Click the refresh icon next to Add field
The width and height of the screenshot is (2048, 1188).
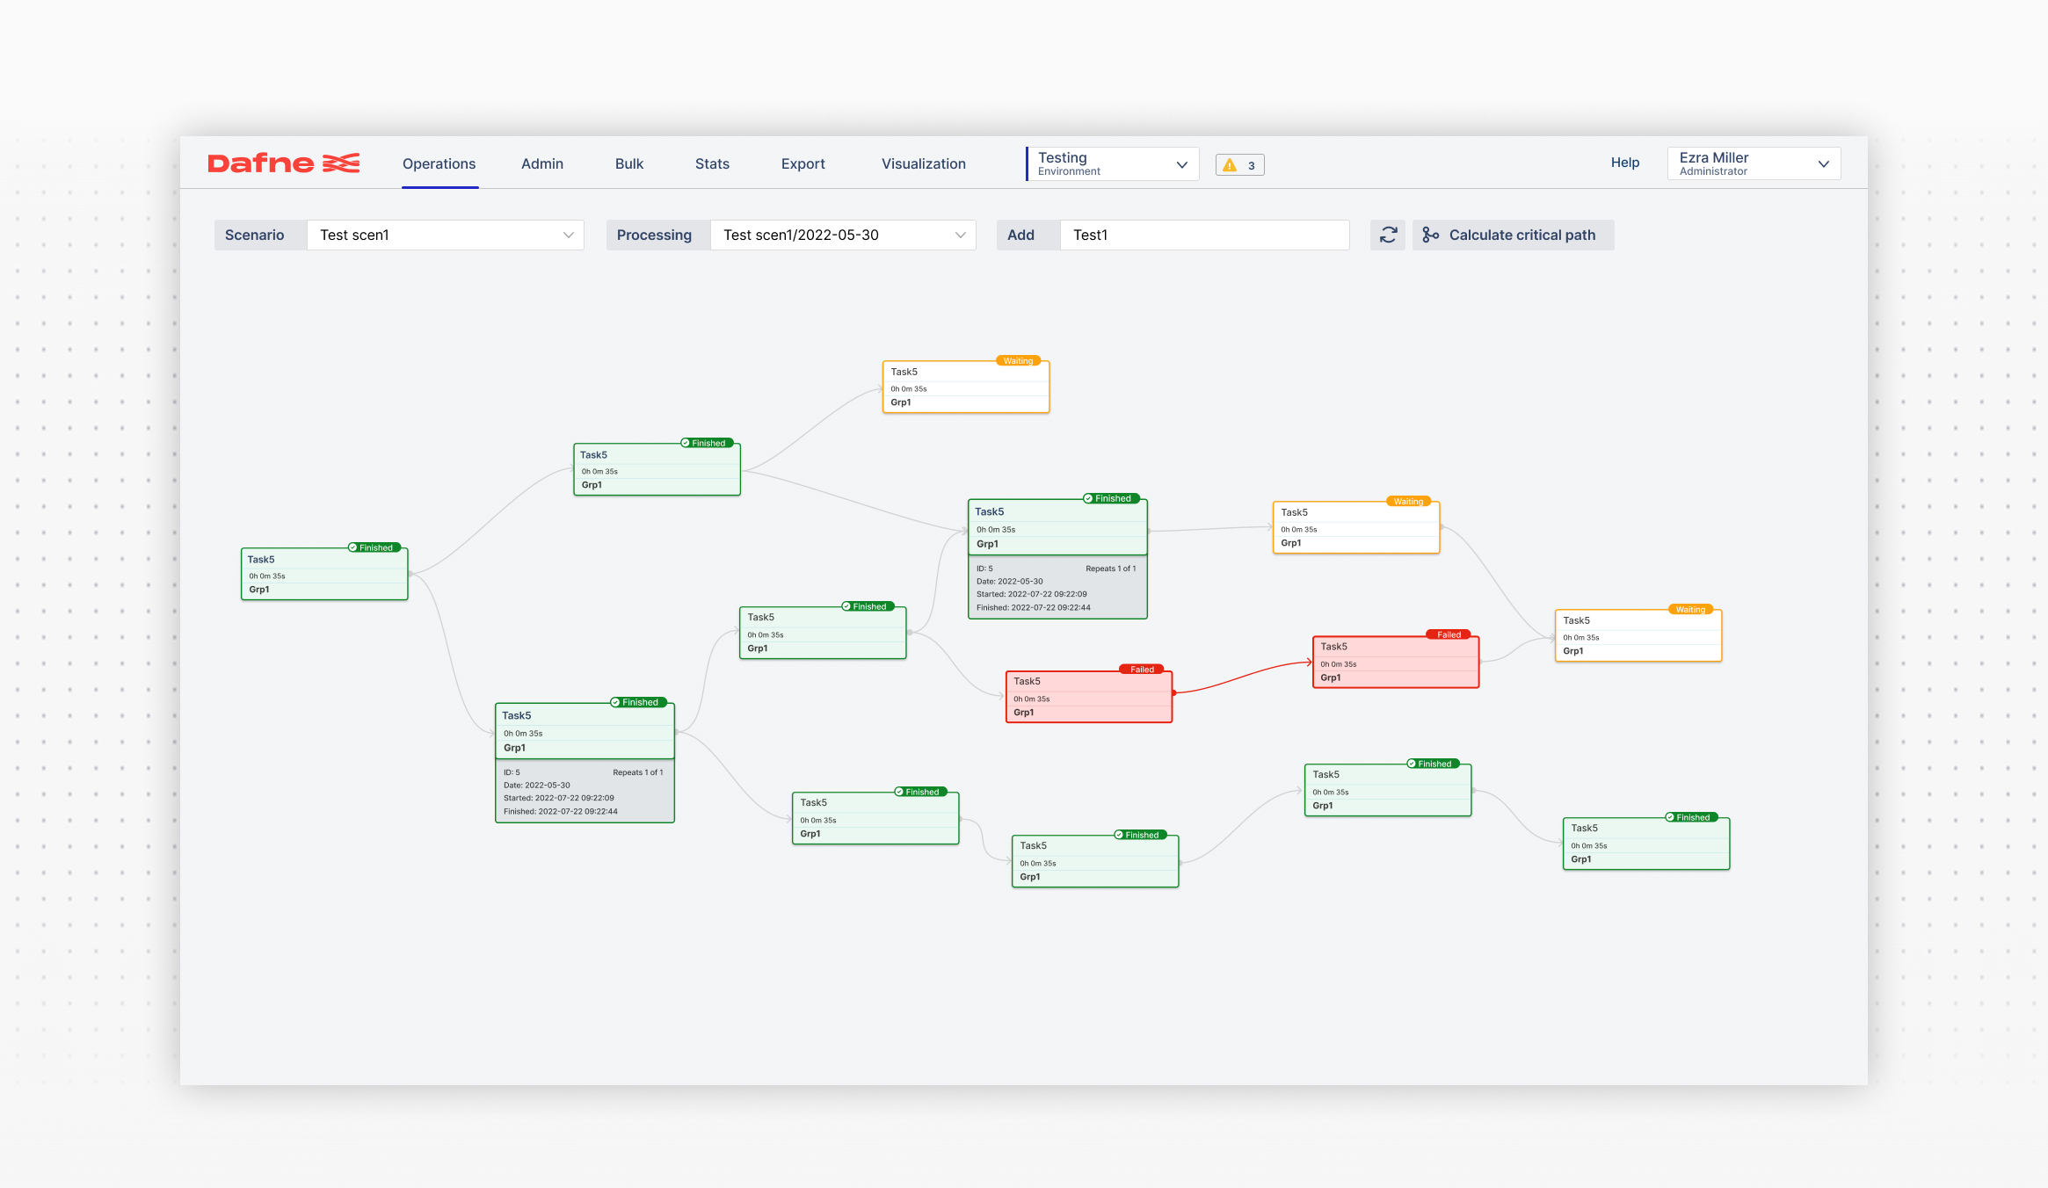point(1388,235)
